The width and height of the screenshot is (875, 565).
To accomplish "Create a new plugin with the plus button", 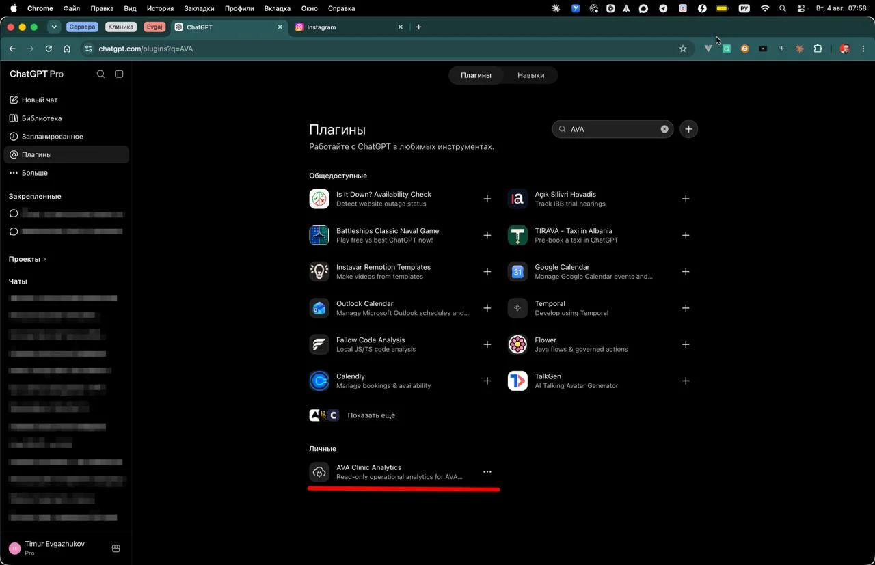I will [x=689, y=129].
